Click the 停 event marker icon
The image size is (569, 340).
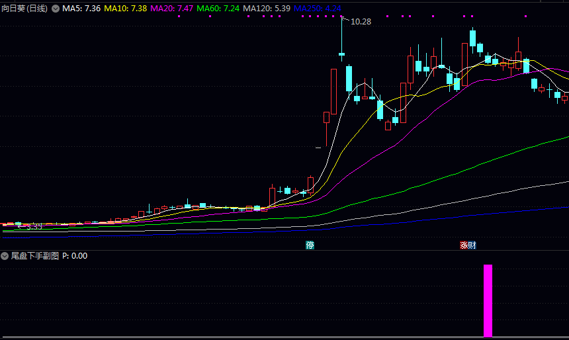(310, 245)
